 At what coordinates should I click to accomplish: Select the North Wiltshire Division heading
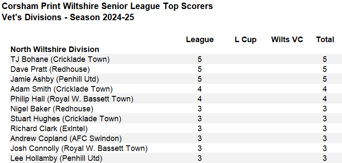55,49
